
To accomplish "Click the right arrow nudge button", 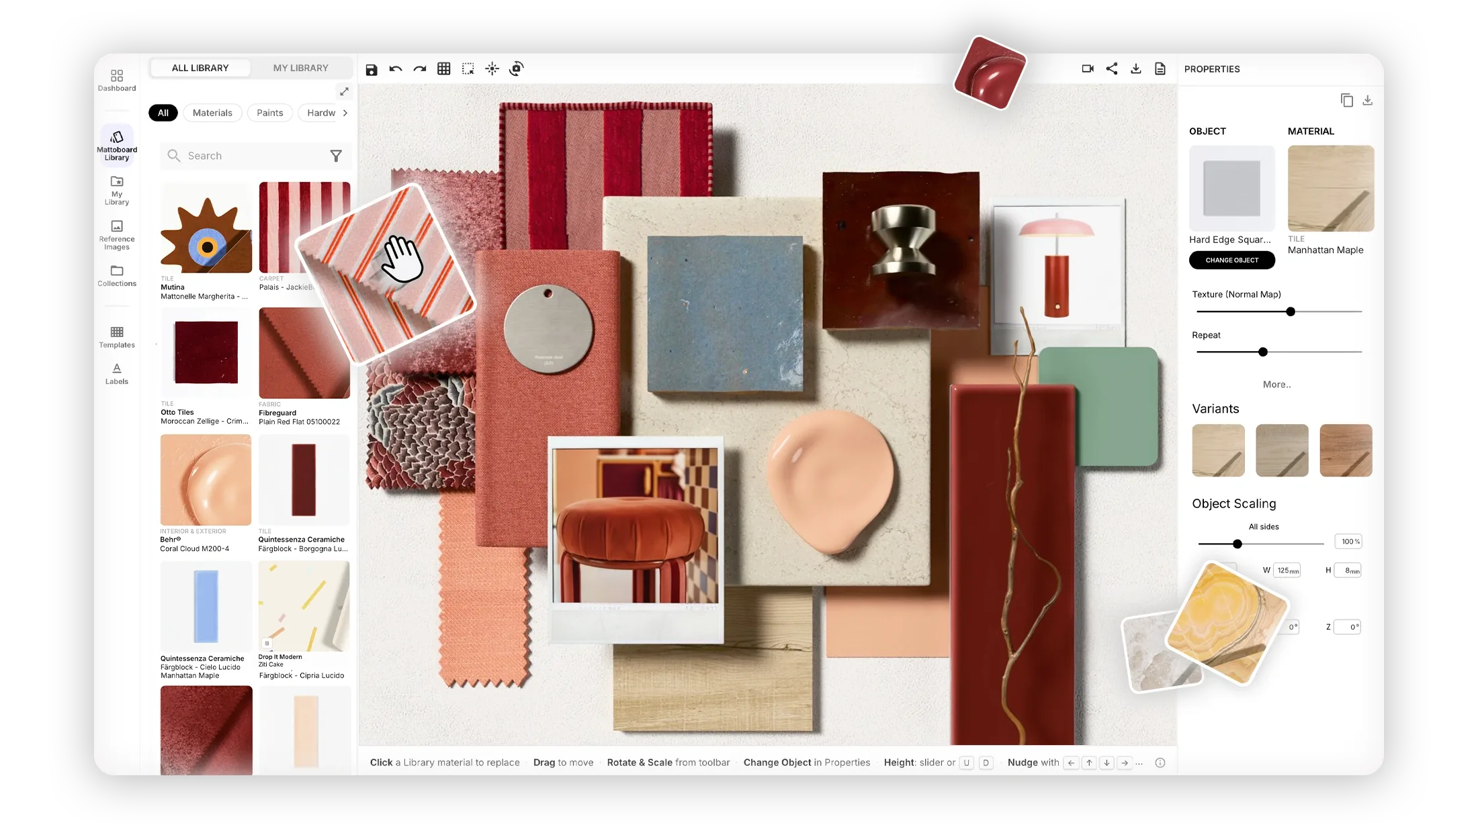I will click(x=1124, y=763).
